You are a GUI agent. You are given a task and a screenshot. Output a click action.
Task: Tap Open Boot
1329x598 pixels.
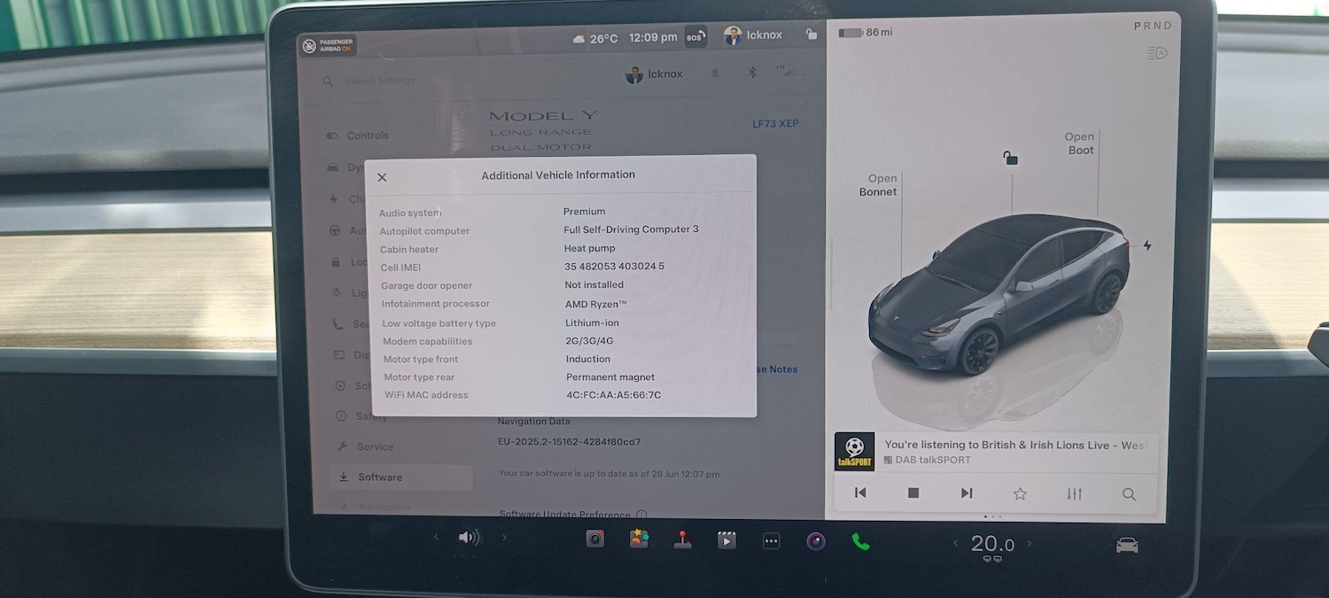tap(1080, 144)
